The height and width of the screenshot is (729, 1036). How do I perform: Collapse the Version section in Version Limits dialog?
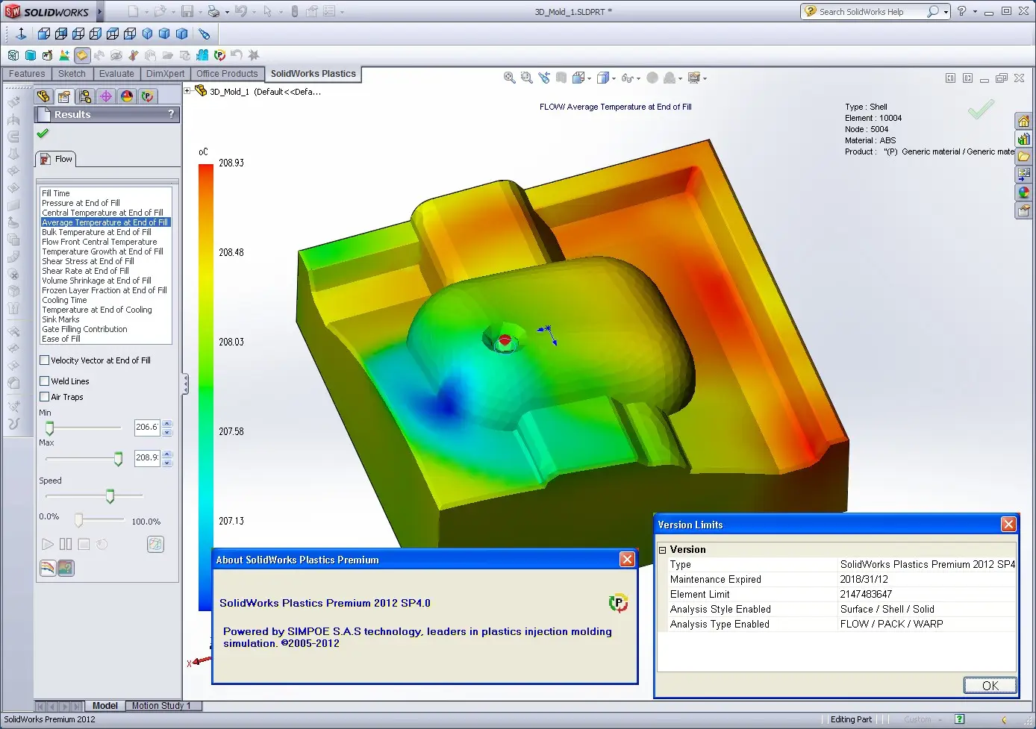(x=662, y=550)
